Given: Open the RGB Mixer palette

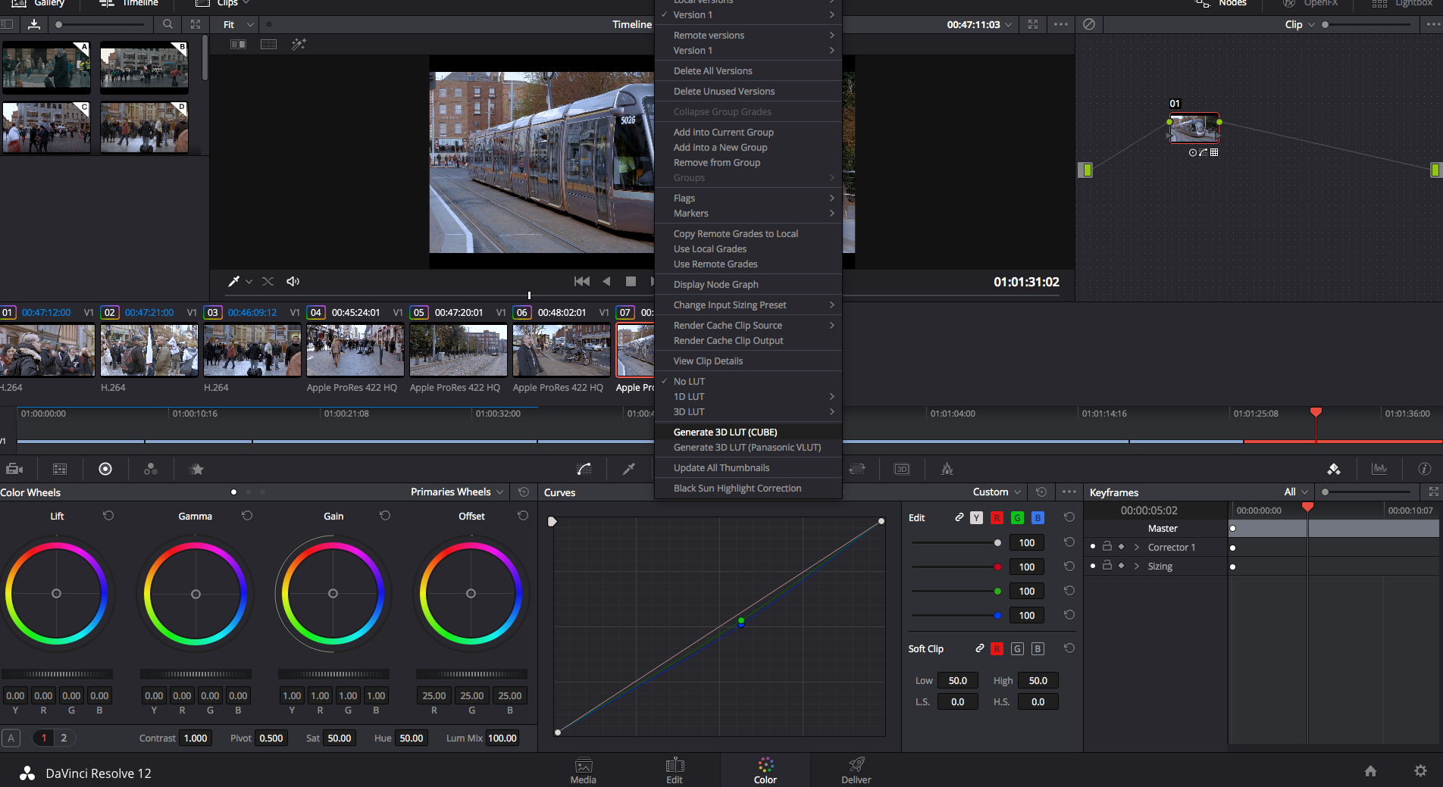Looking at the screenshot, I should tap(151, 469).
